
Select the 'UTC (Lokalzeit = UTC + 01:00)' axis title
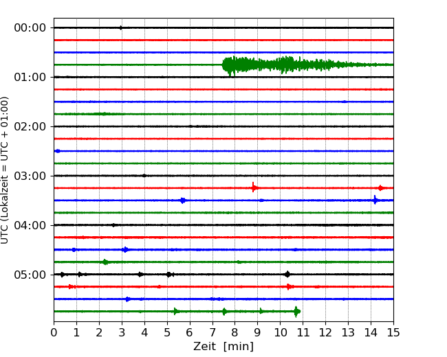point(4,170)
